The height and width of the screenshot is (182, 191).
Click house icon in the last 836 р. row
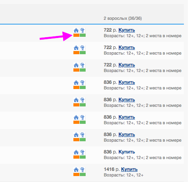click(76, 152)
